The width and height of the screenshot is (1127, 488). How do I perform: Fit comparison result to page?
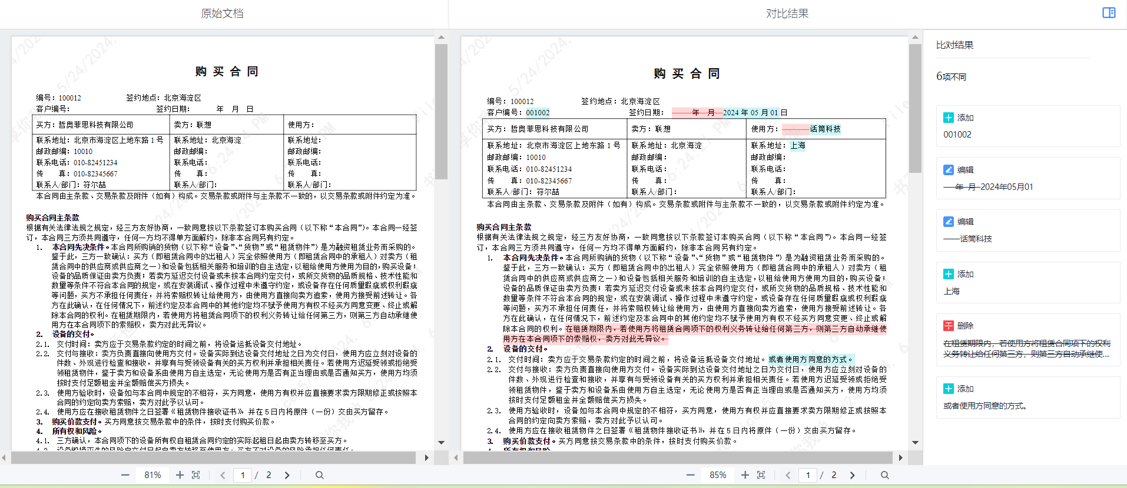click(761, 475)
